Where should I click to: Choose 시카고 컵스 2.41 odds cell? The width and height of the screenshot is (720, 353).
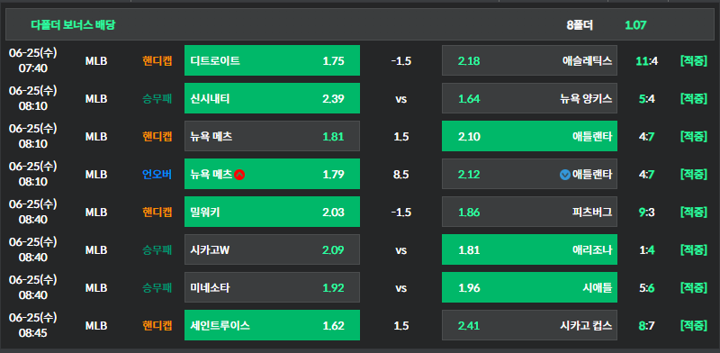(529, 325)
